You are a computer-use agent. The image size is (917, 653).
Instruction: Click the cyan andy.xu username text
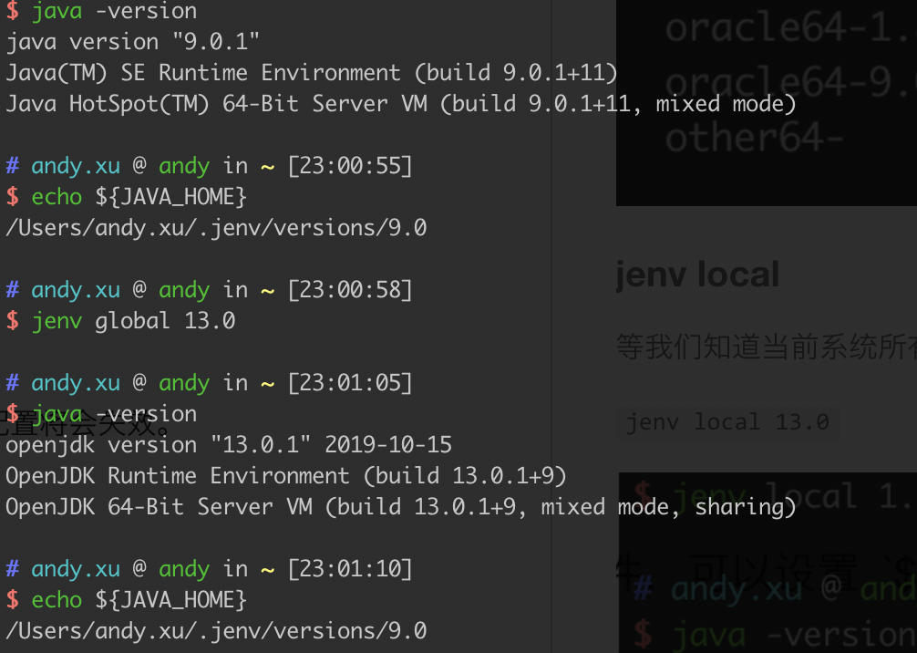click(x=76, y=165)
